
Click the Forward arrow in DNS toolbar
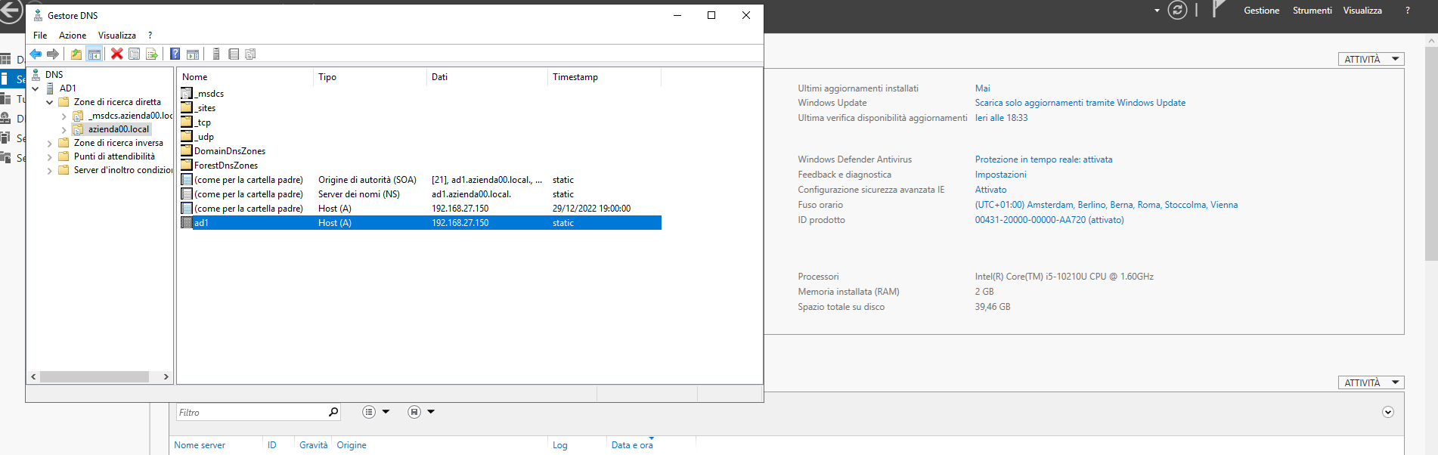coord(53,54)
